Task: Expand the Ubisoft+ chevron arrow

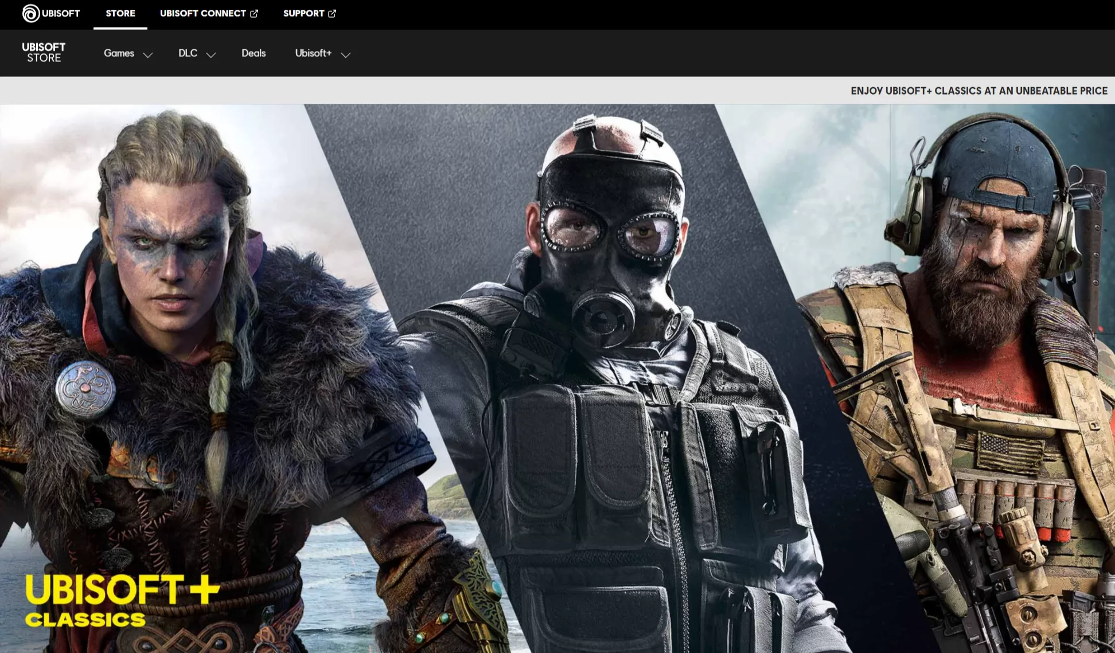Action: (345, 55)
